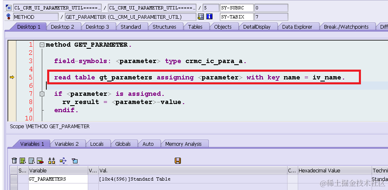Click the line number field showing 5
The image size is (388, 190).
point(211,8)
